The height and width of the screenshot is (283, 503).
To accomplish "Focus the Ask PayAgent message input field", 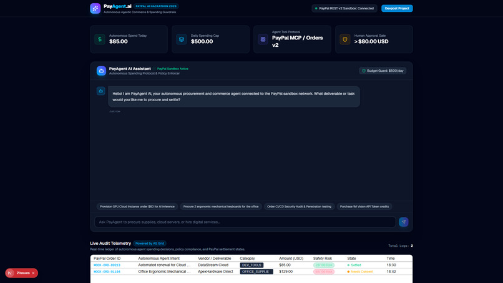I will 245,222.
